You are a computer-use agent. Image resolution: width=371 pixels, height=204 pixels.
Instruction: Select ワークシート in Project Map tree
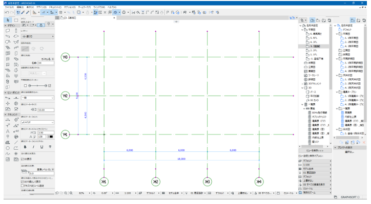[x=314, y=75]
